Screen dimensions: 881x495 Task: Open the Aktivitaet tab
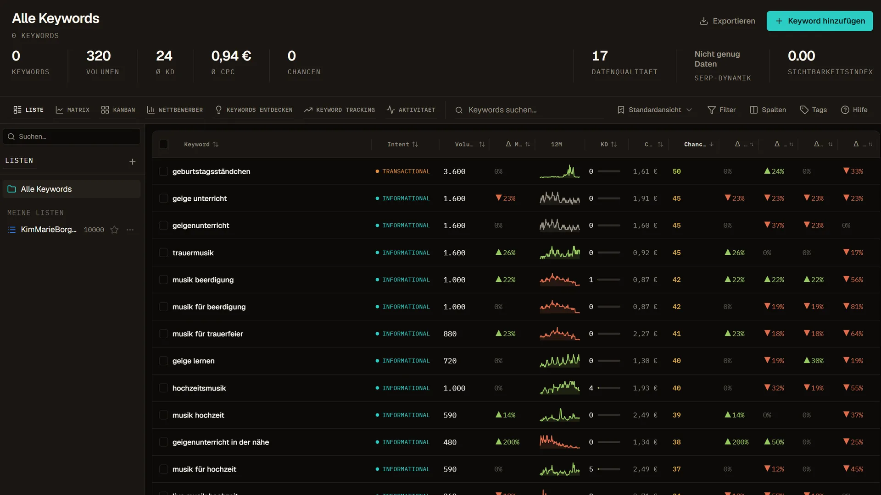[411, 110]
